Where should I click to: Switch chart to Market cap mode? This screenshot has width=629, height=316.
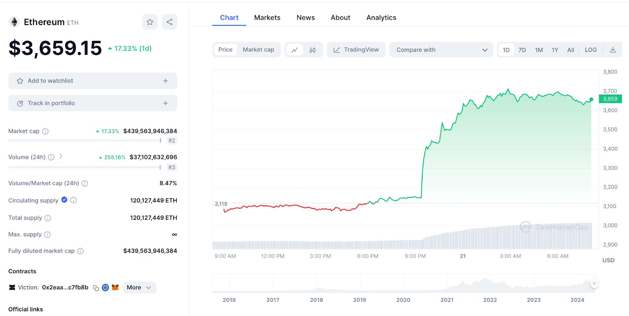(258, 50)
